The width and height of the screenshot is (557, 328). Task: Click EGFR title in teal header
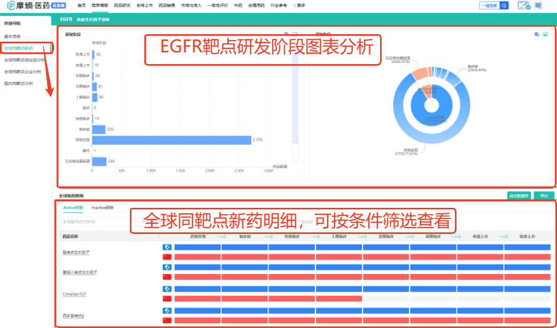tap(66, 19)
